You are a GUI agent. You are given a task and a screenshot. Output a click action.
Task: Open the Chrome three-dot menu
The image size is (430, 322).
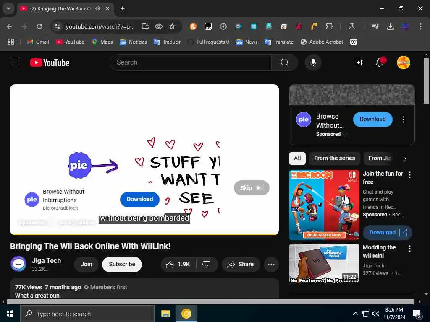[421, 26]
